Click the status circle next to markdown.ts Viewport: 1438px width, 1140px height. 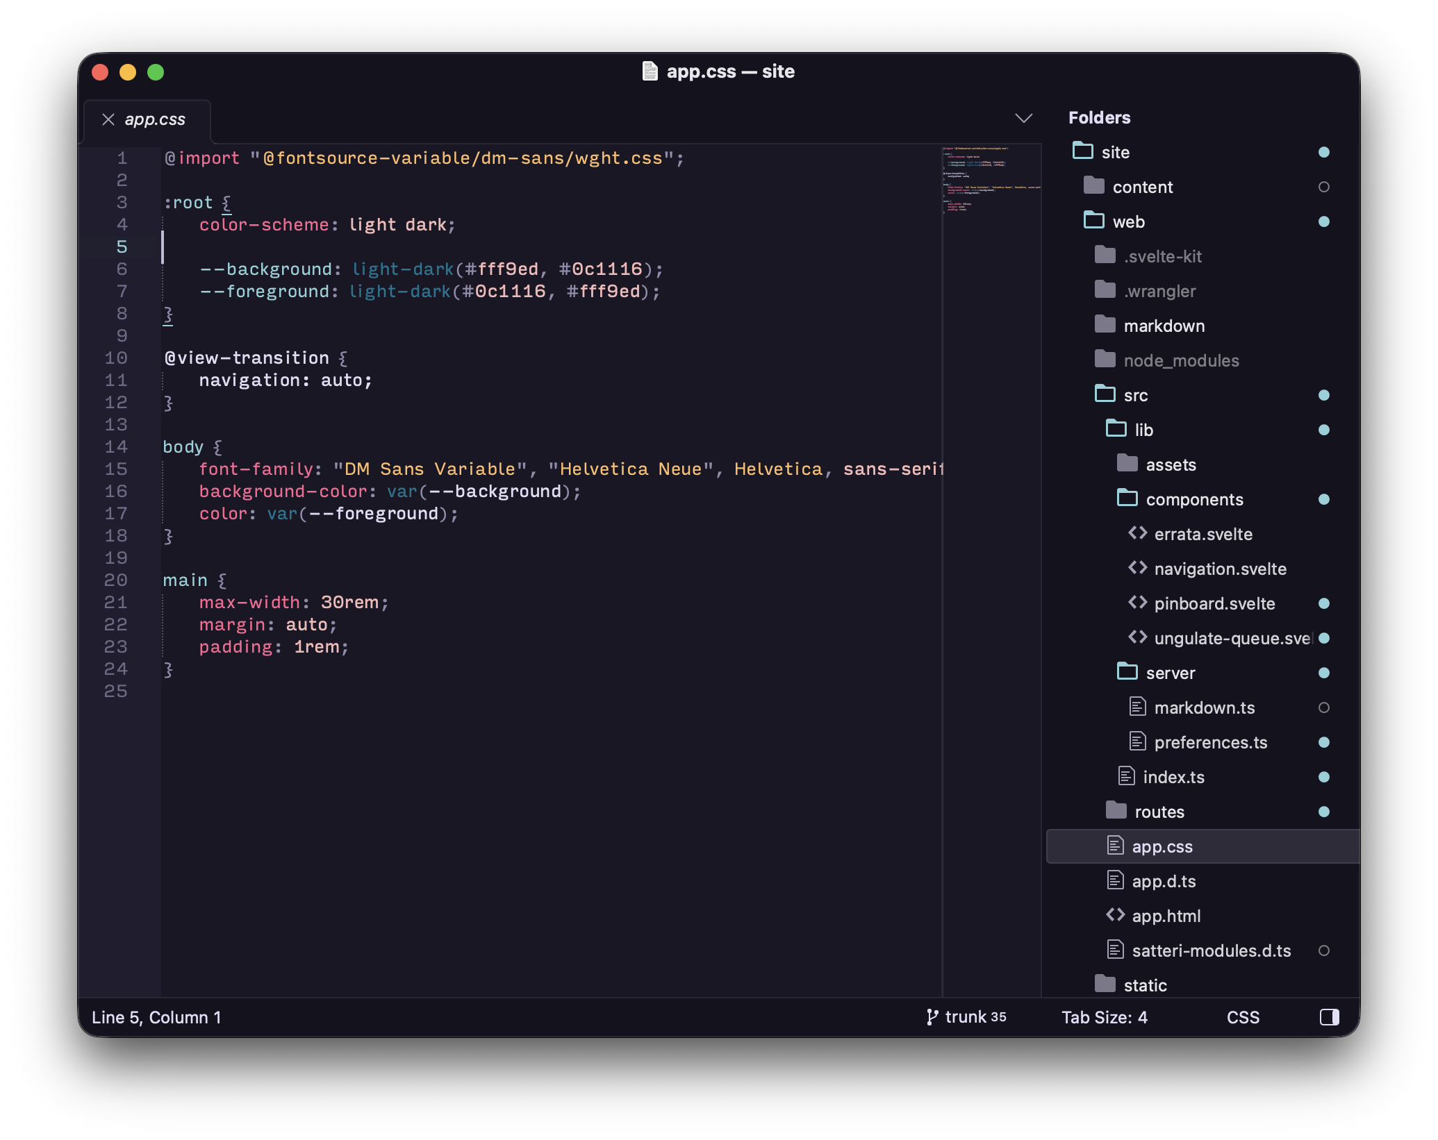tap(1324, 707)
